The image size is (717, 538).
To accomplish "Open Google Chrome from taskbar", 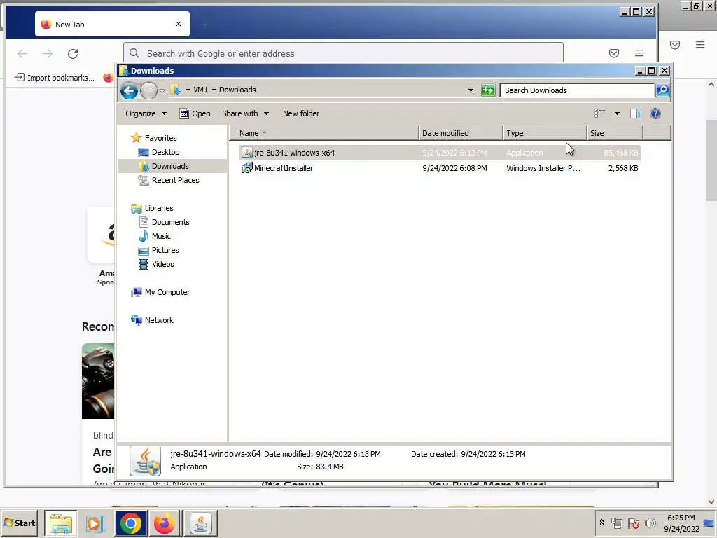I will coord(130,523).
